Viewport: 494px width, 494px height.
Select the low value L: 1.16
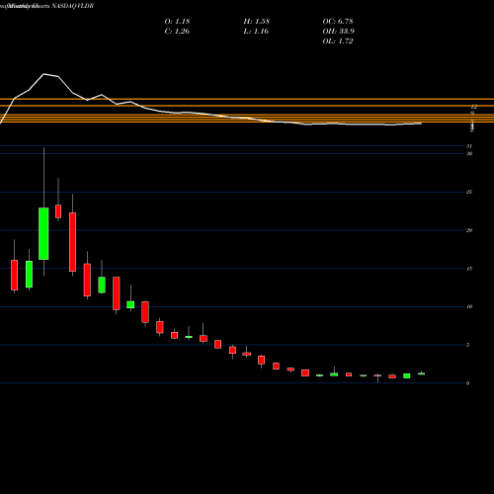click(256, 32)
